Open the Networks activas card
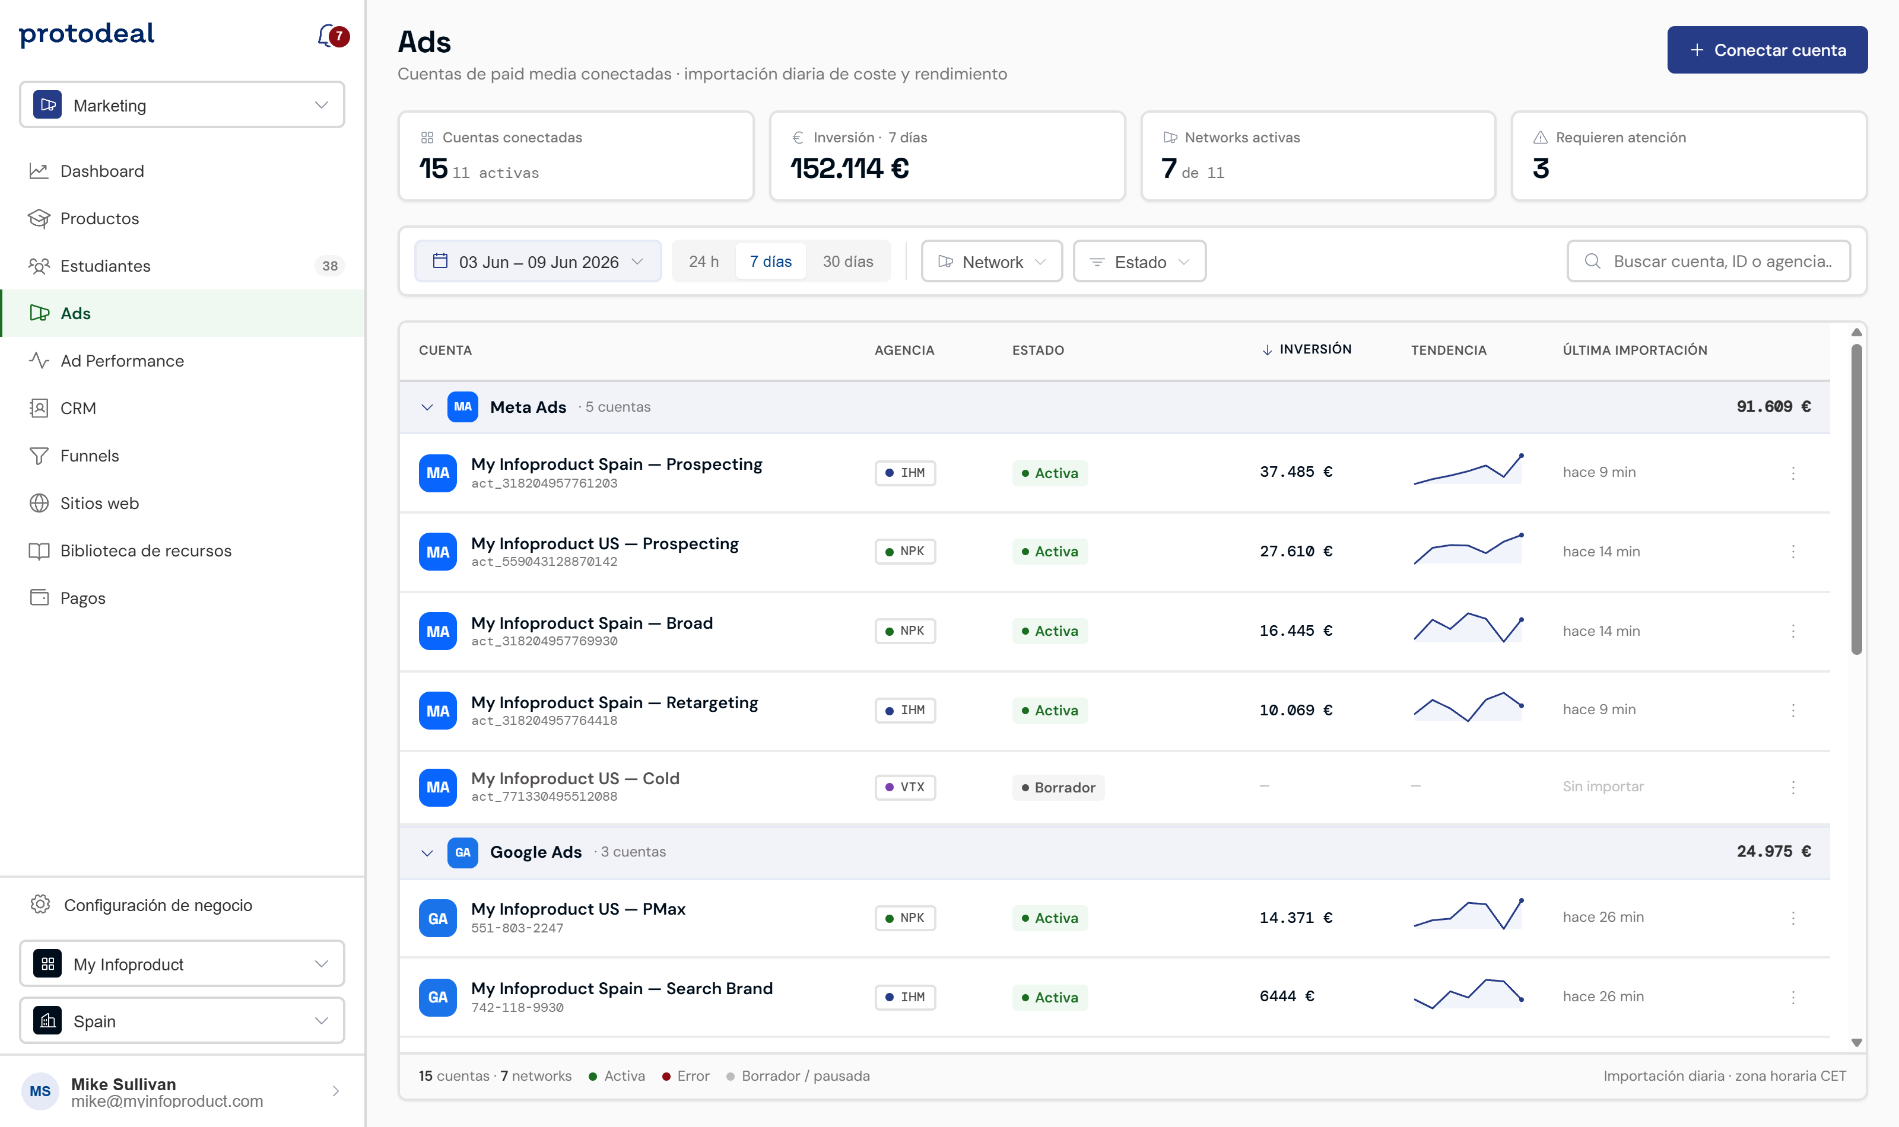 coord(1318,155)
